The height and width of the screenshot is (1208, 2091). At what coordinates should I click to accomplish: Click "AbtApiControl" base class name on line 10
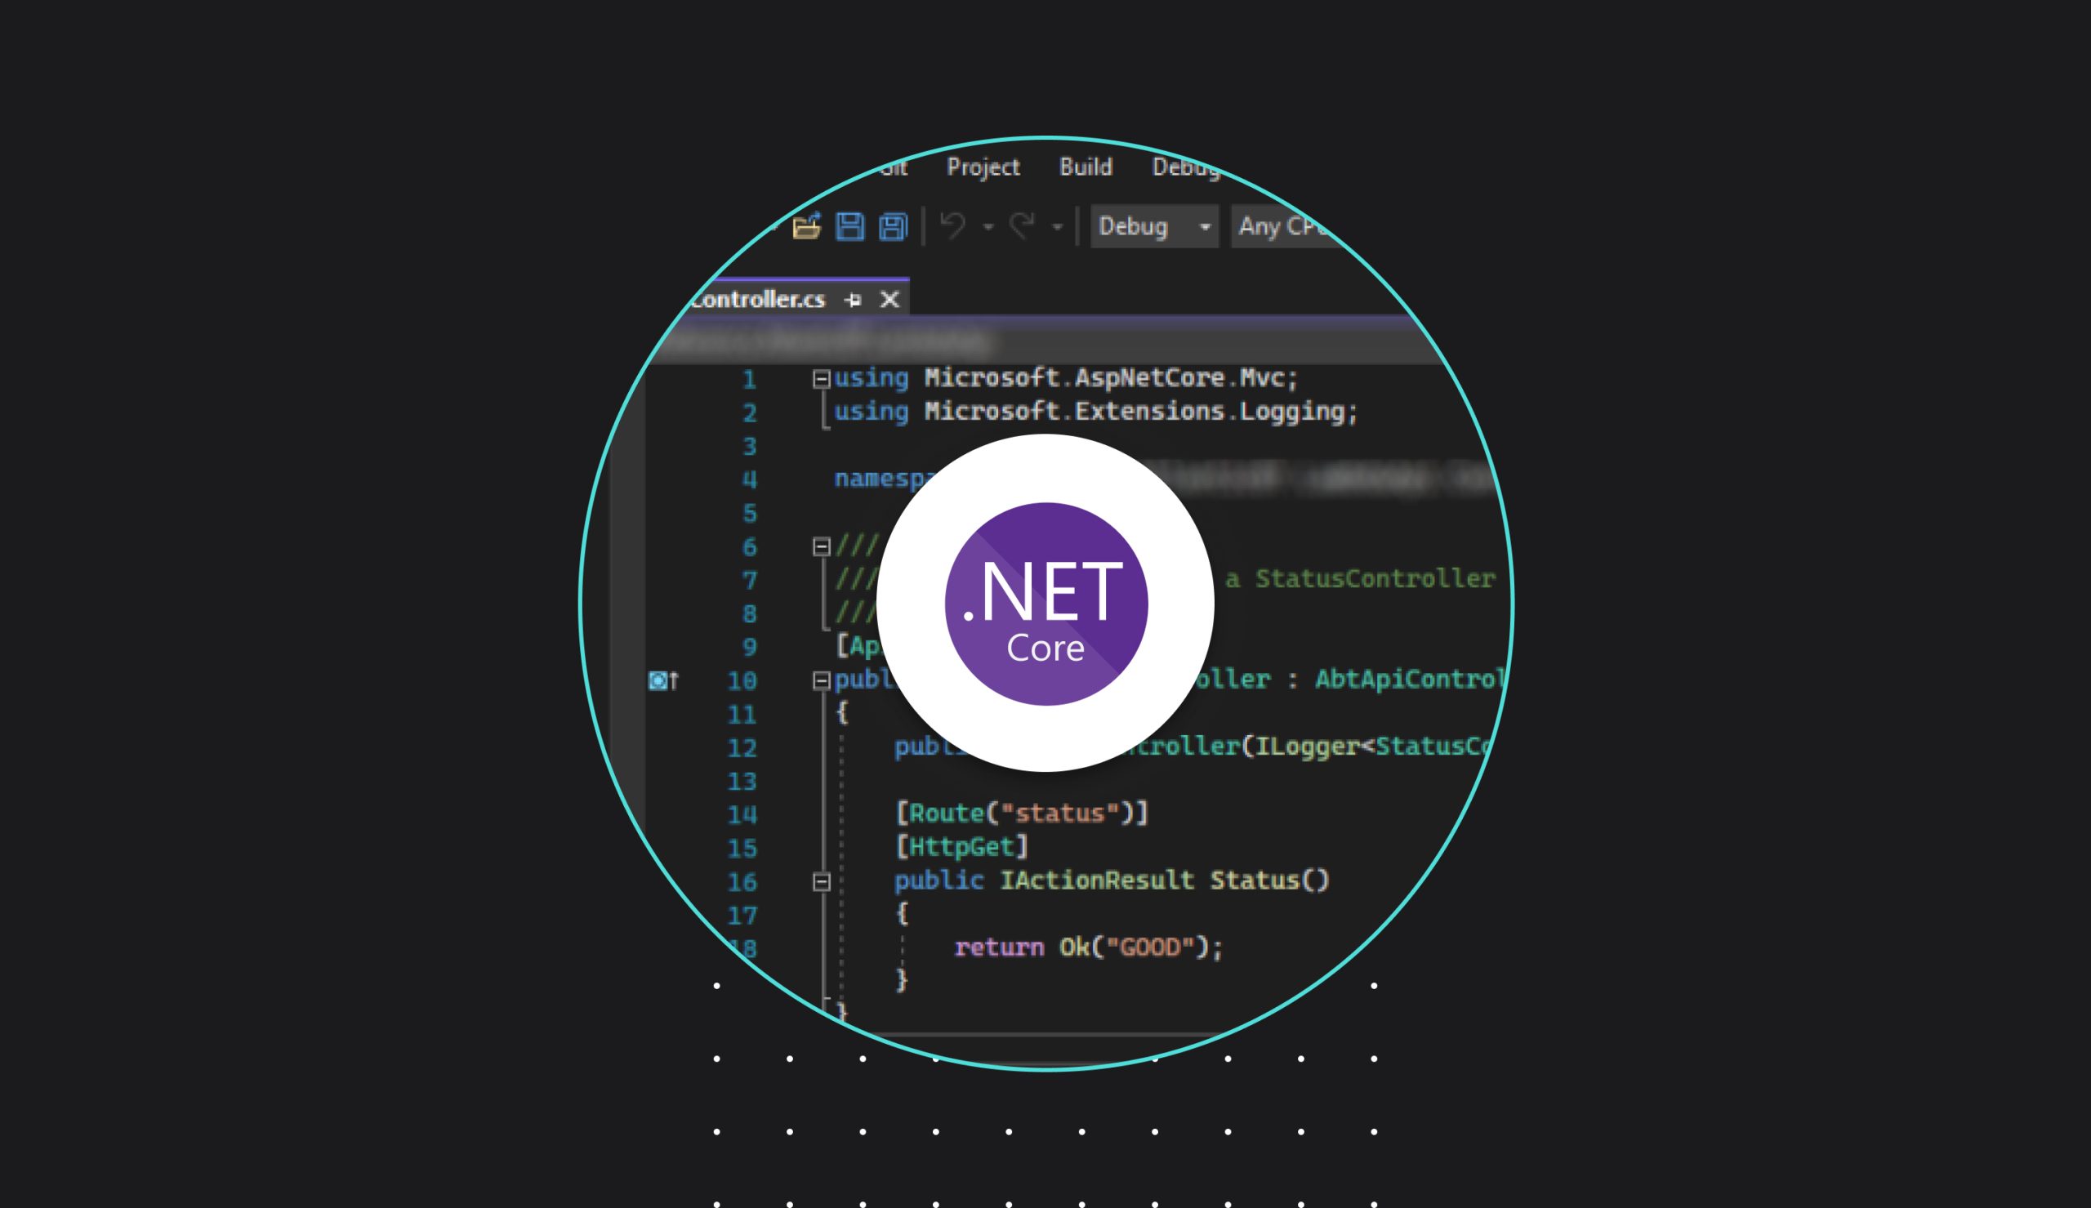pyautogui.click(x=1410, y=680)
